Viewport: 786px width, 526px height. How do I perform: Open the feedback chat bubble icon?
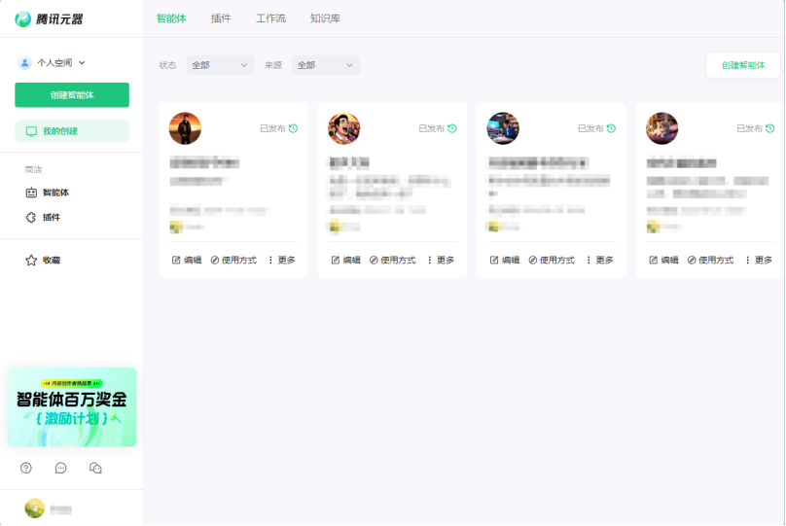tap(60, 468)
